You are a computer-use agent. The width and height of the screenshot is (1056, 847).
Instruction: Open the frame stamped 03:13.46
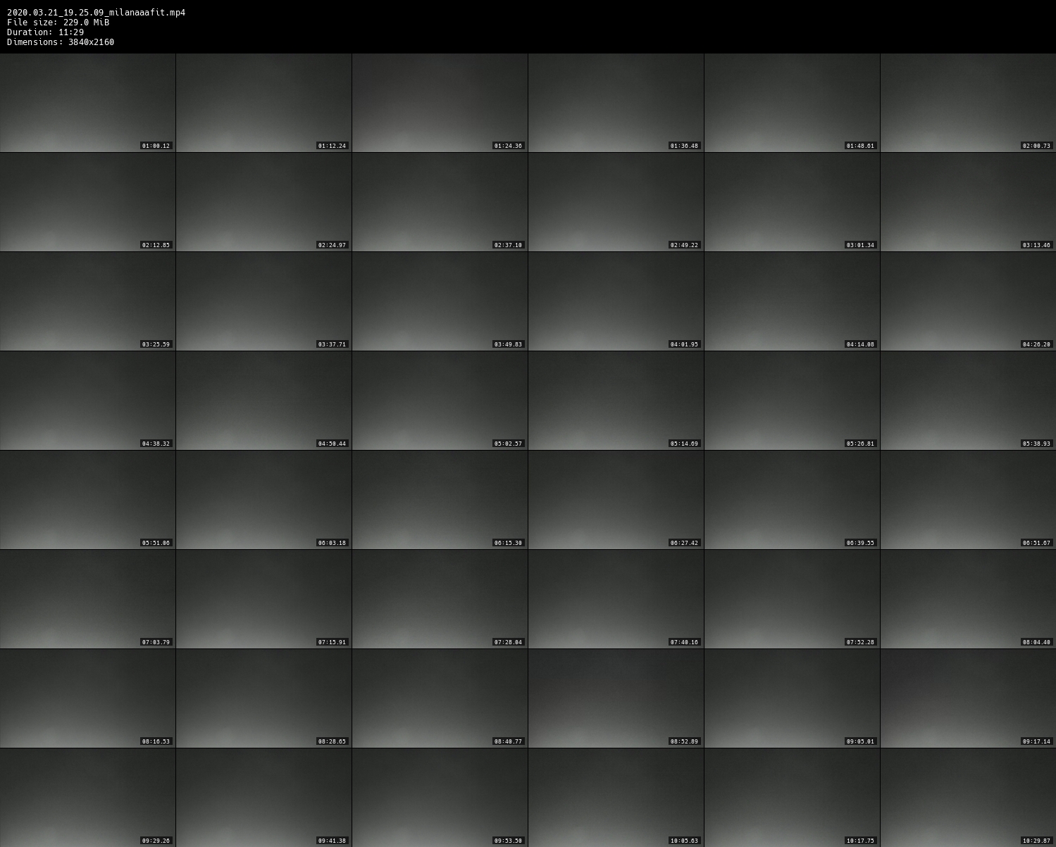pyautogui.click(x=968, y=202)
